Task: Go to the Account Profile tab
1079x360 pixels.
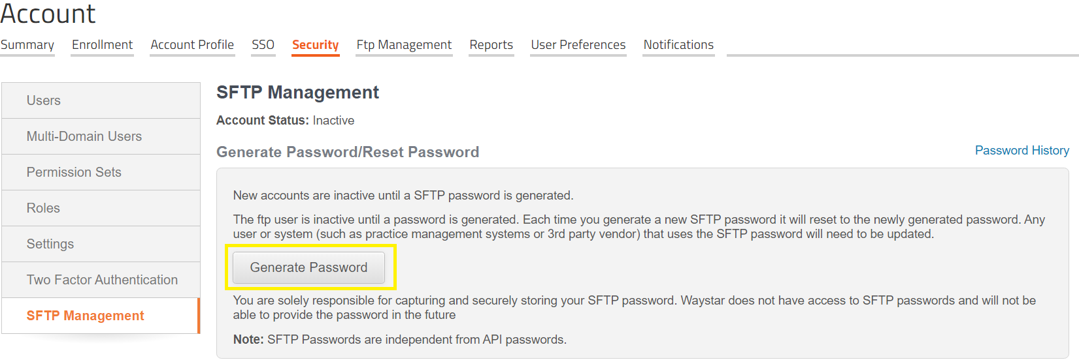Action: click(x=192, y=45)
